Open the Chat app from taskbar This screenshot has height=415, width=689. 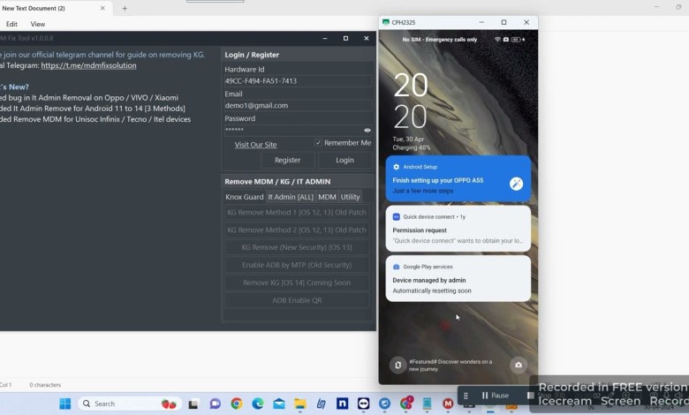click(215, 404)
